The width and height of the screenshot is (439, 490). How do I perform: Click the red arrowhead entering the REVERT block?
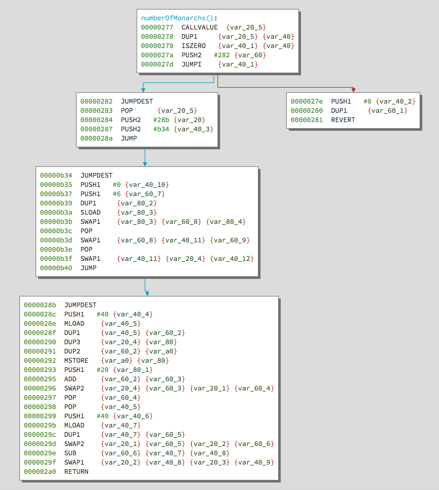click(x=353, y=90)
